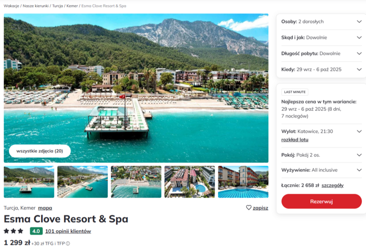Viewport: 366px width, 250px height.
Task: Open the Skąd i jak dropdown
Action: (322, 38)
